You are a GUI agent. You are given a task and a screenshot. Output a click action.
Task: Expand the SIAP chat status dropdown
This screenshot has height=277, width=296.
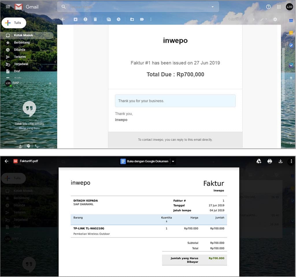tap(21, 83)
